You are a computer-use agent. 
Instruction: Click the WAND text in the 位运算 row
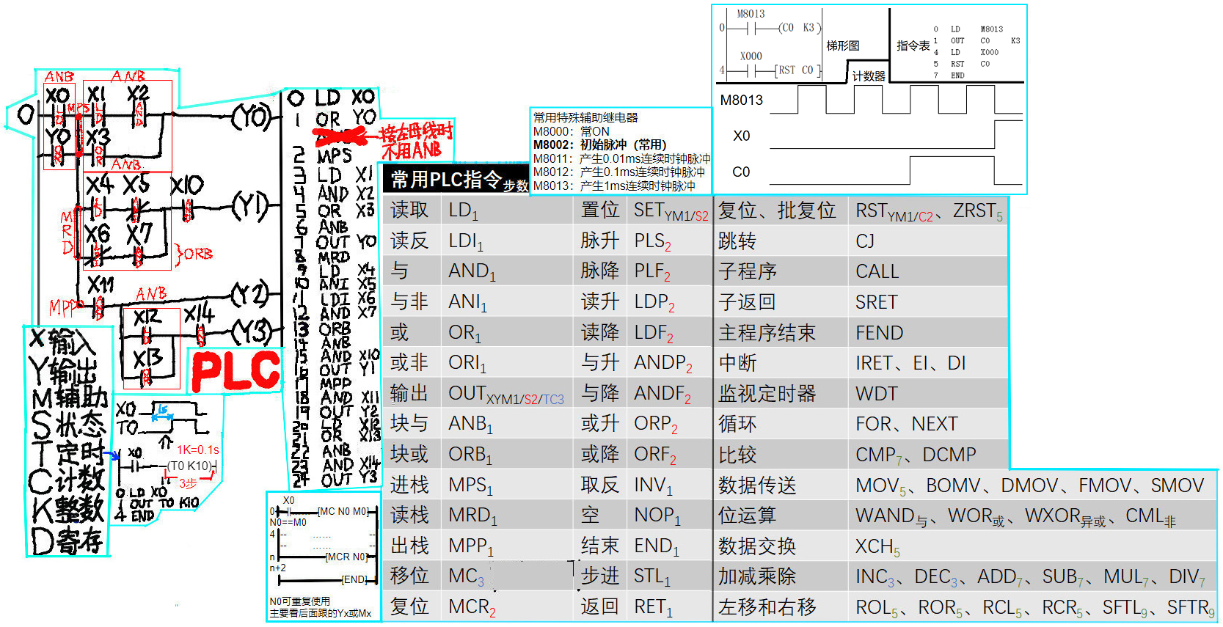click(x=891, y=516)
